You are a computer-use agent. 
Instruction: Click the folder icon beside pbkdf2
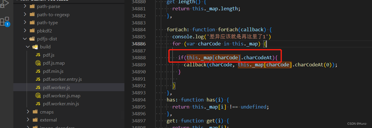[32, 30]
